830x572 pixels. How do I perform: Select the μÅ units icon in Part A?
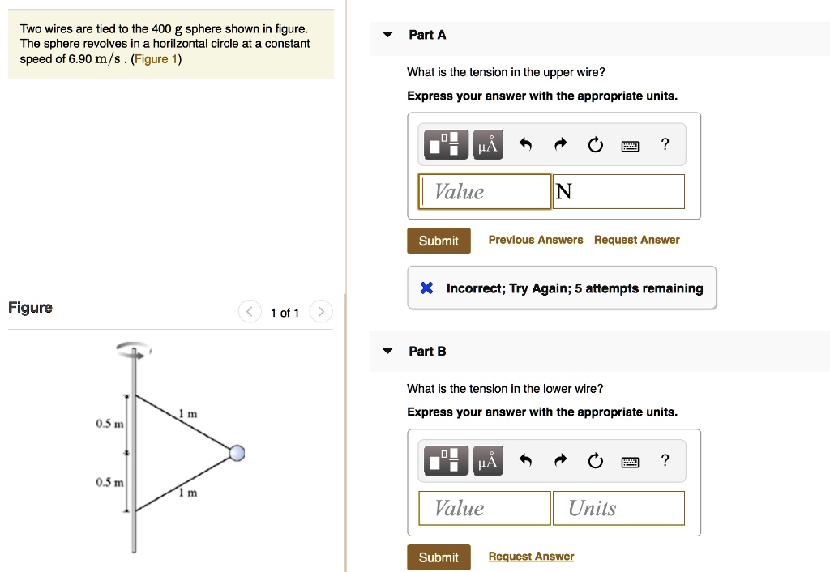tap(488, 144)
